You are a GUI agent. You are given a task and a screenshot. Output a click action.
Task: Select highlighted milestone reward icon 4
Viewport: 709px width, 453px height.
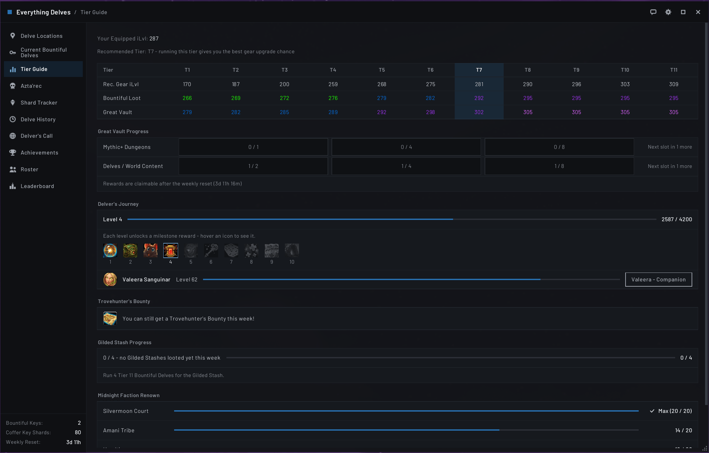171,250
